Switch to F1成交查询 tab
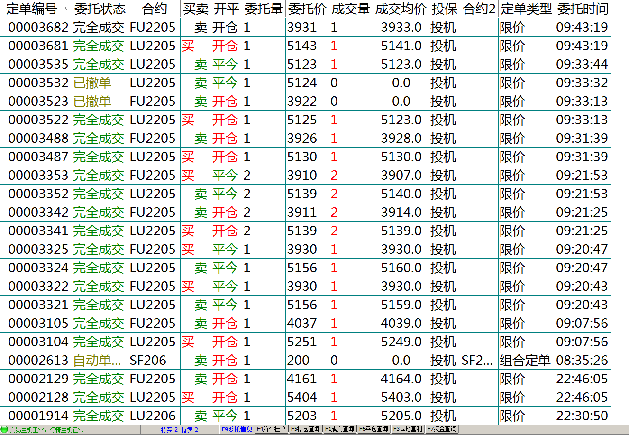This screenshot has width=629, height=435. pos(339,429)
